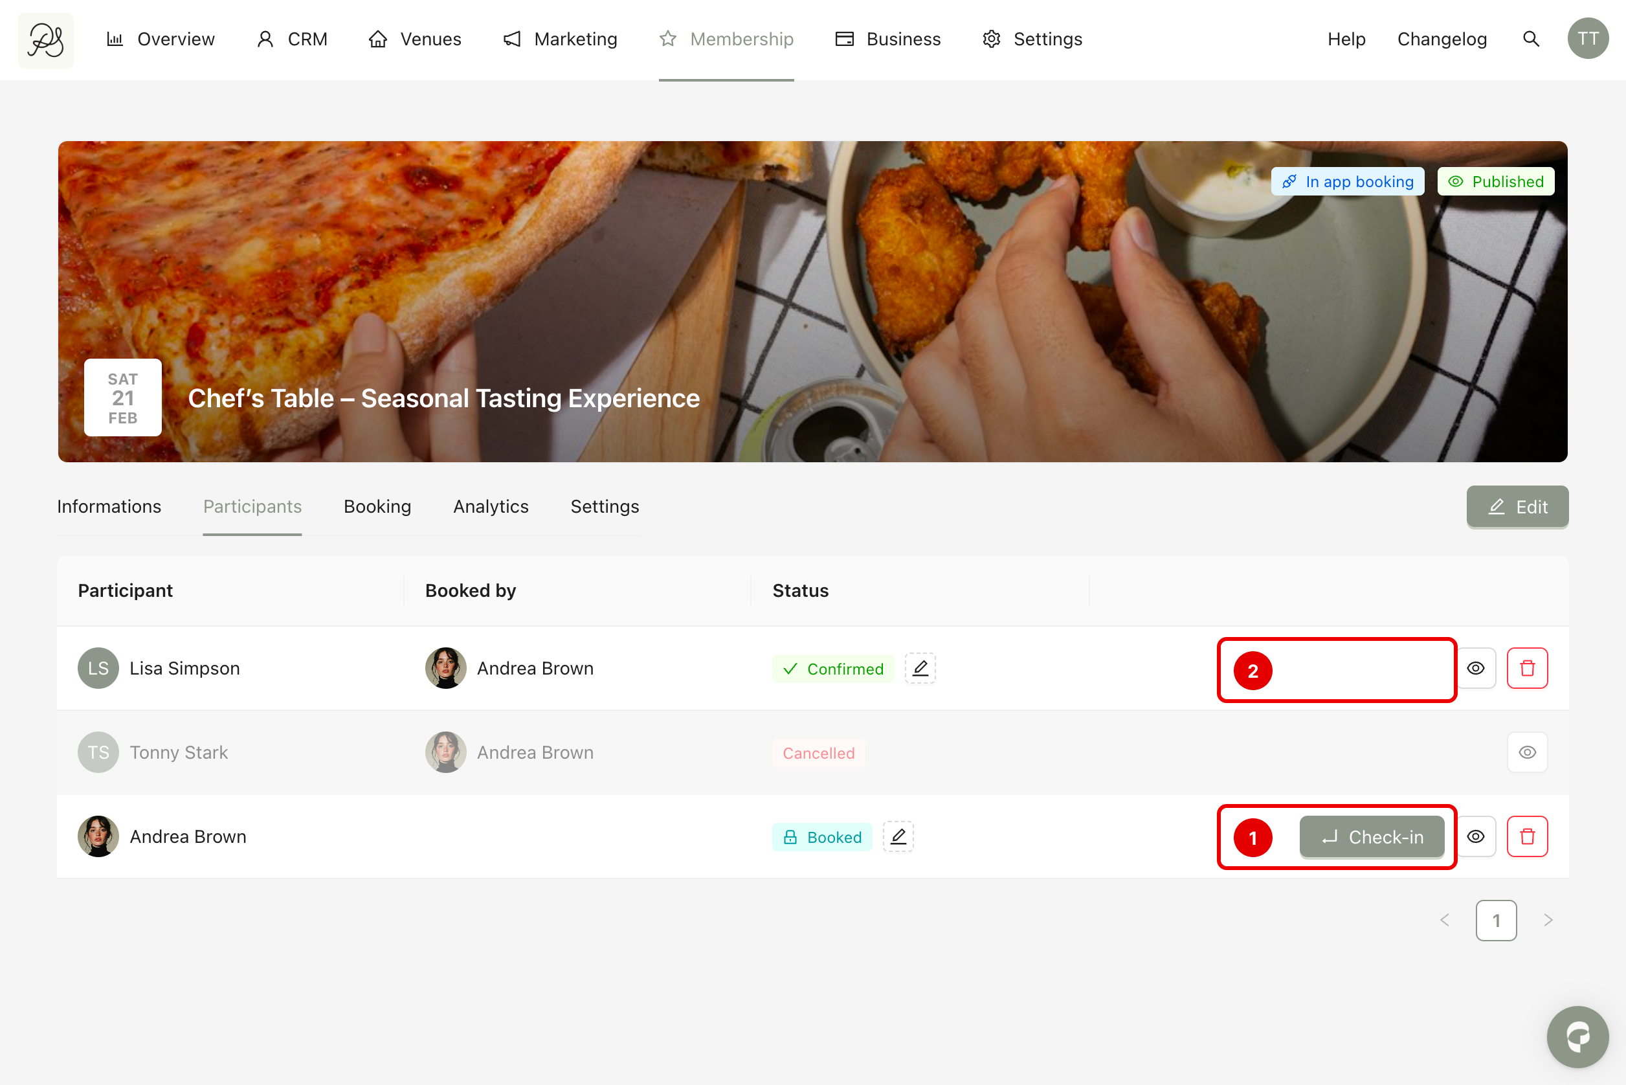Click the app logo in top-left
The height and width of the screenshot is (1085, 1626).
46,40
